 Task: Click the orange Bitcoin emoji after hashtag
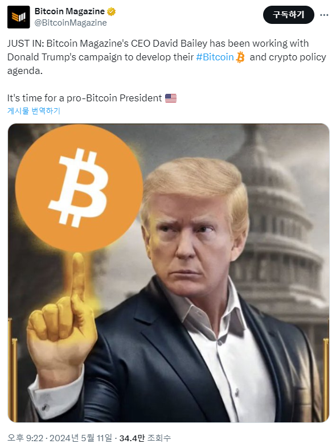240,57
